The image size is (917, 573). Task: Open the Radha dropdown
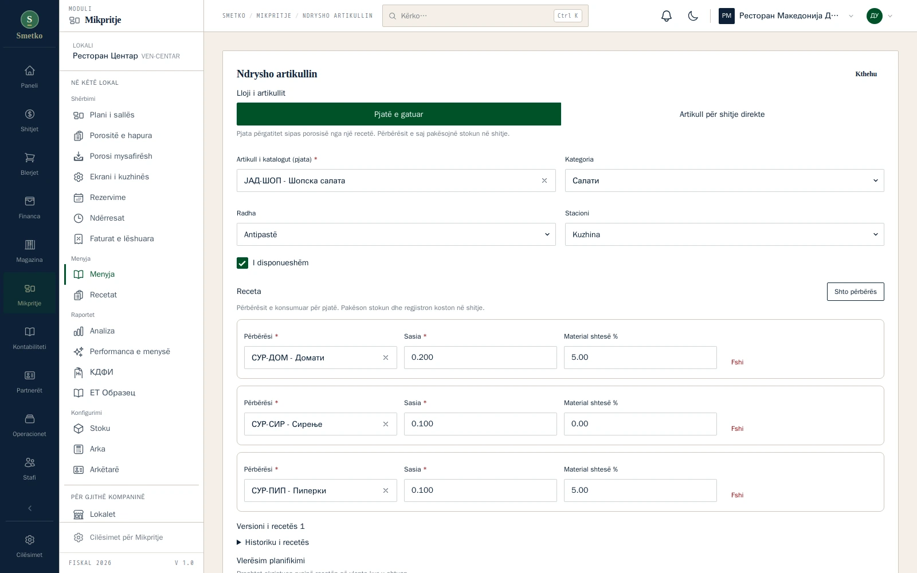coord(396,234)
